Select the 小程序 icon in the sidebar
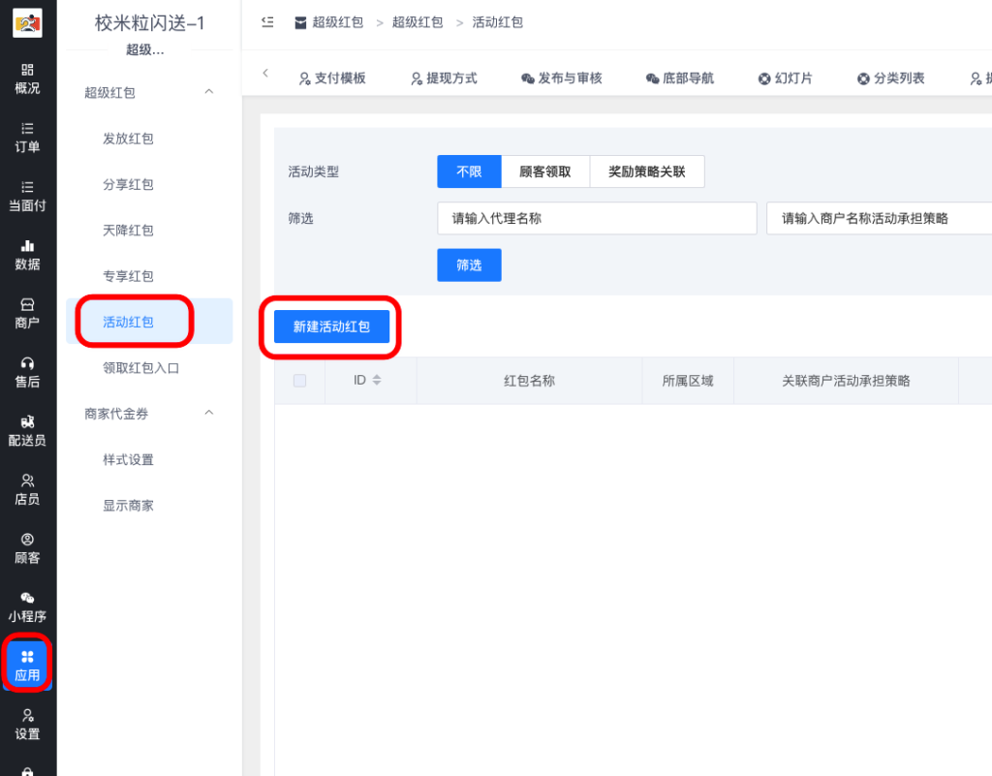The width and height of the screenshot is (992, 776). [x=27, y=605]
